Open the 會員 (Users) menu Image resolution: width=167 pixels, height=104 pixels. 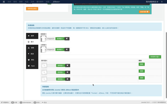[15, 2]
